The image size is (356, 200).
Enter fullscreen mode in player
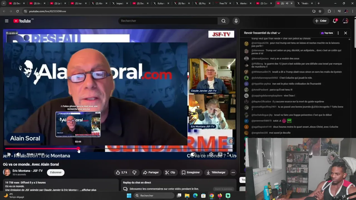pos(229,154)
